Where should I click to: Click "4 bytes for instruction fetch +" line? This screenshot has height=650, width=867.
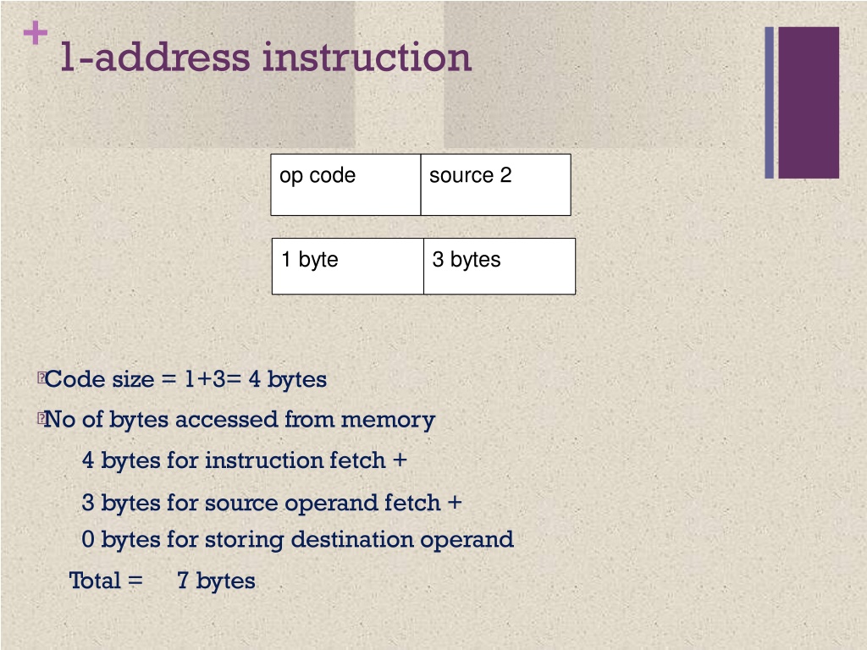(245, 460)
